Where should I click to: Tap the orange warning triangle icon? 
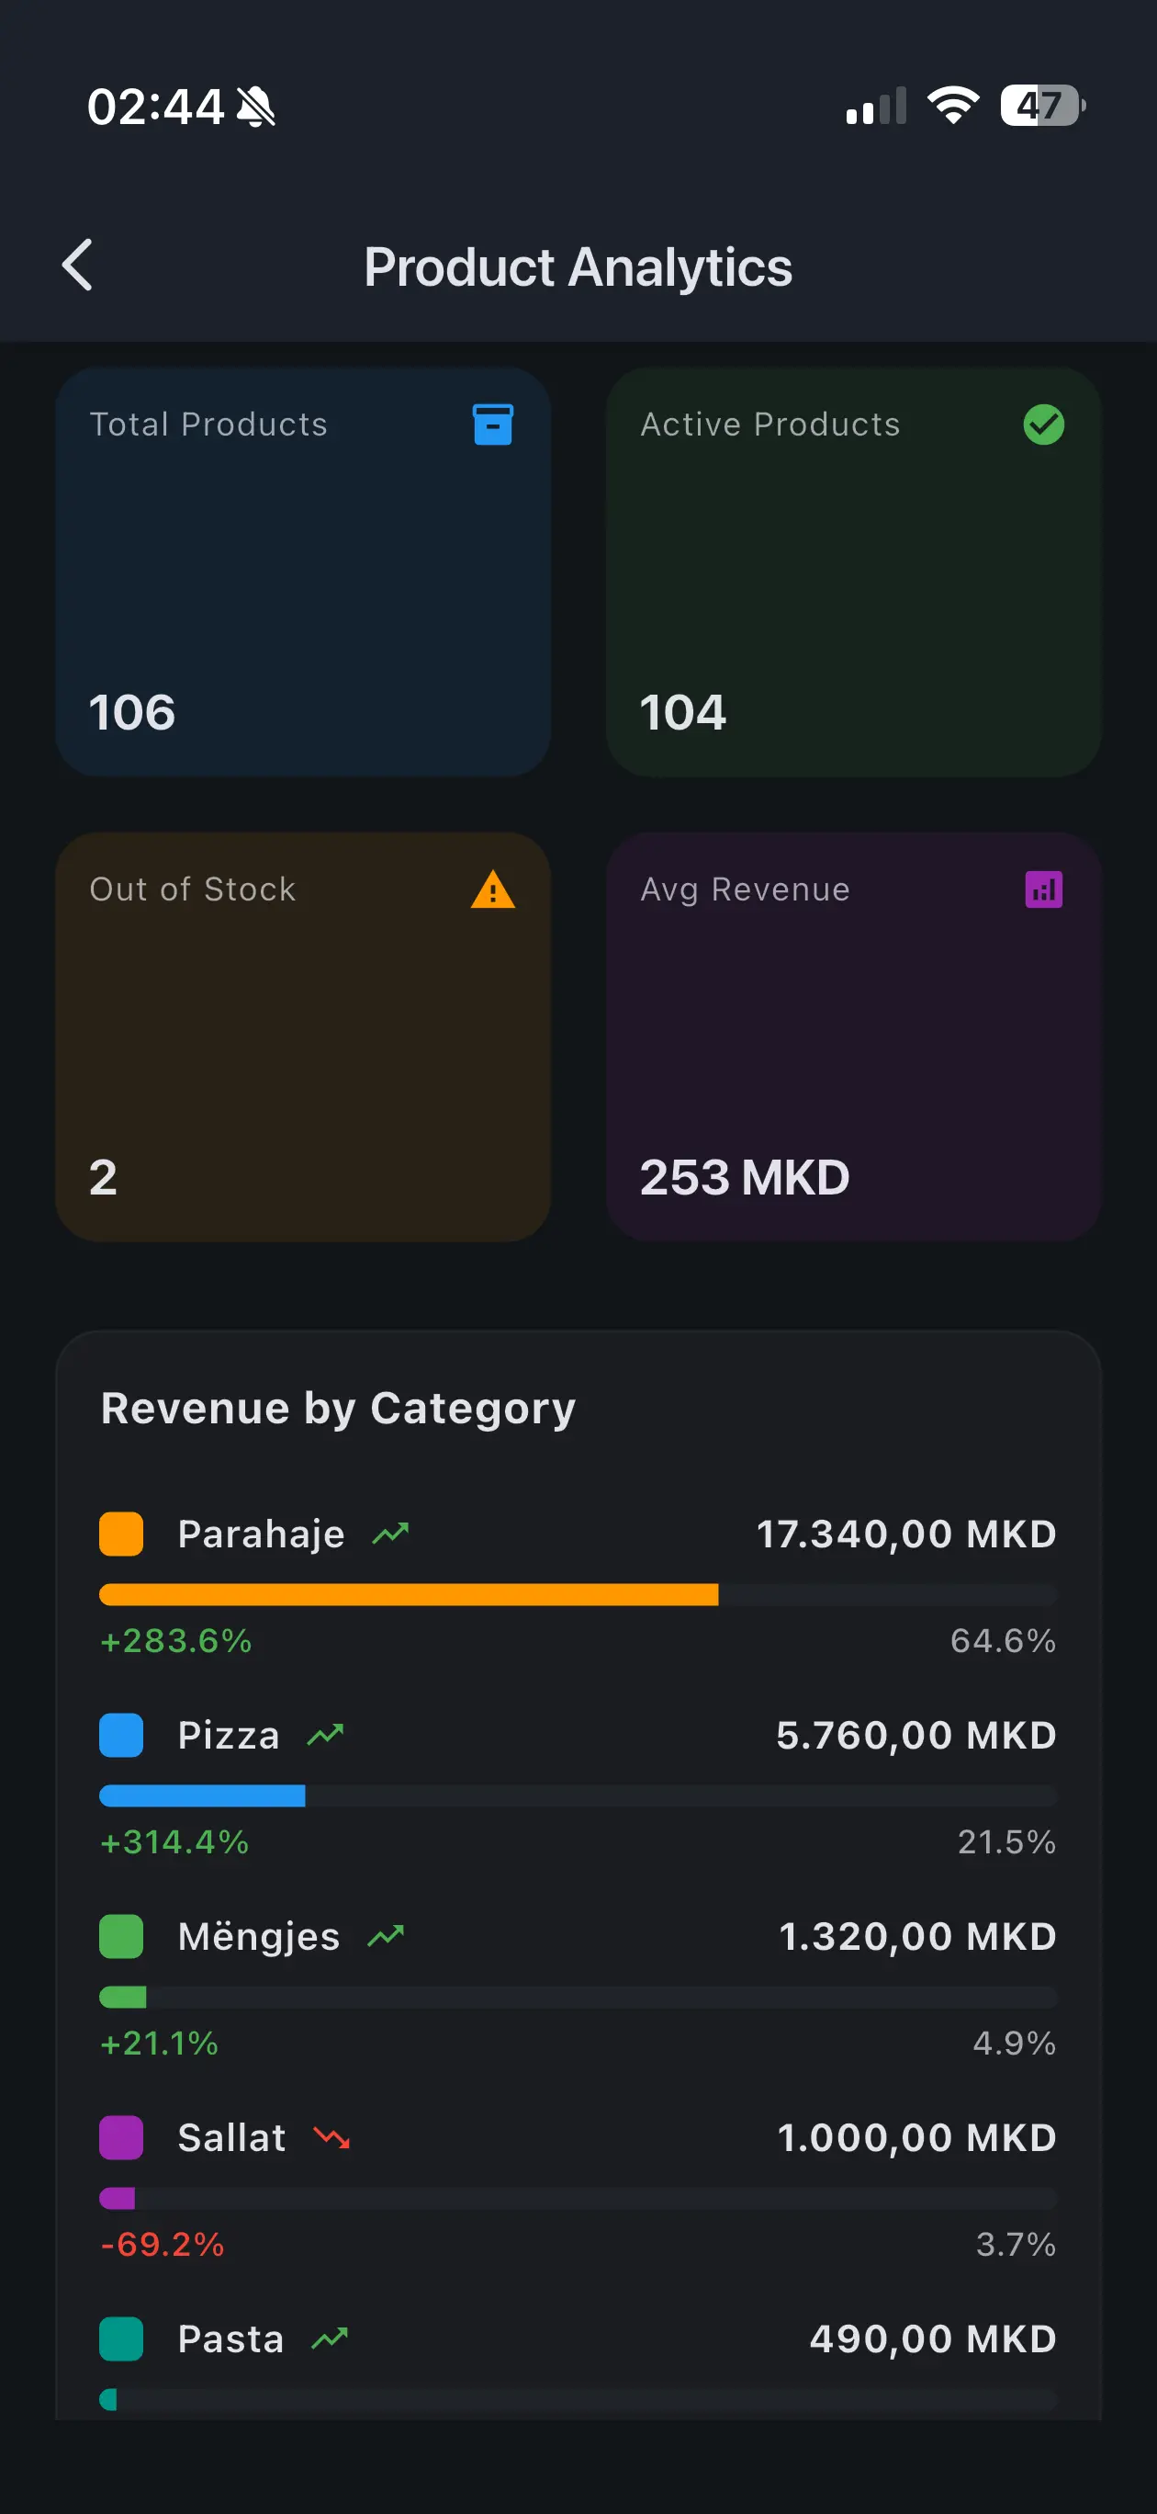pyautogui.click(x=493, y=890)
